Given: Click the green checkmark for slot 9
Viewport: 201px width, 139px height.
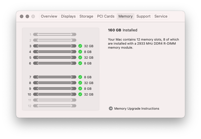Looking at the screenshot, I should 80,89.
